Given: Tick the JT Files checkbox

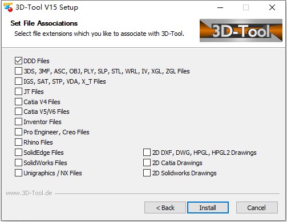Looking at the screenshot, I should (18, 92).
